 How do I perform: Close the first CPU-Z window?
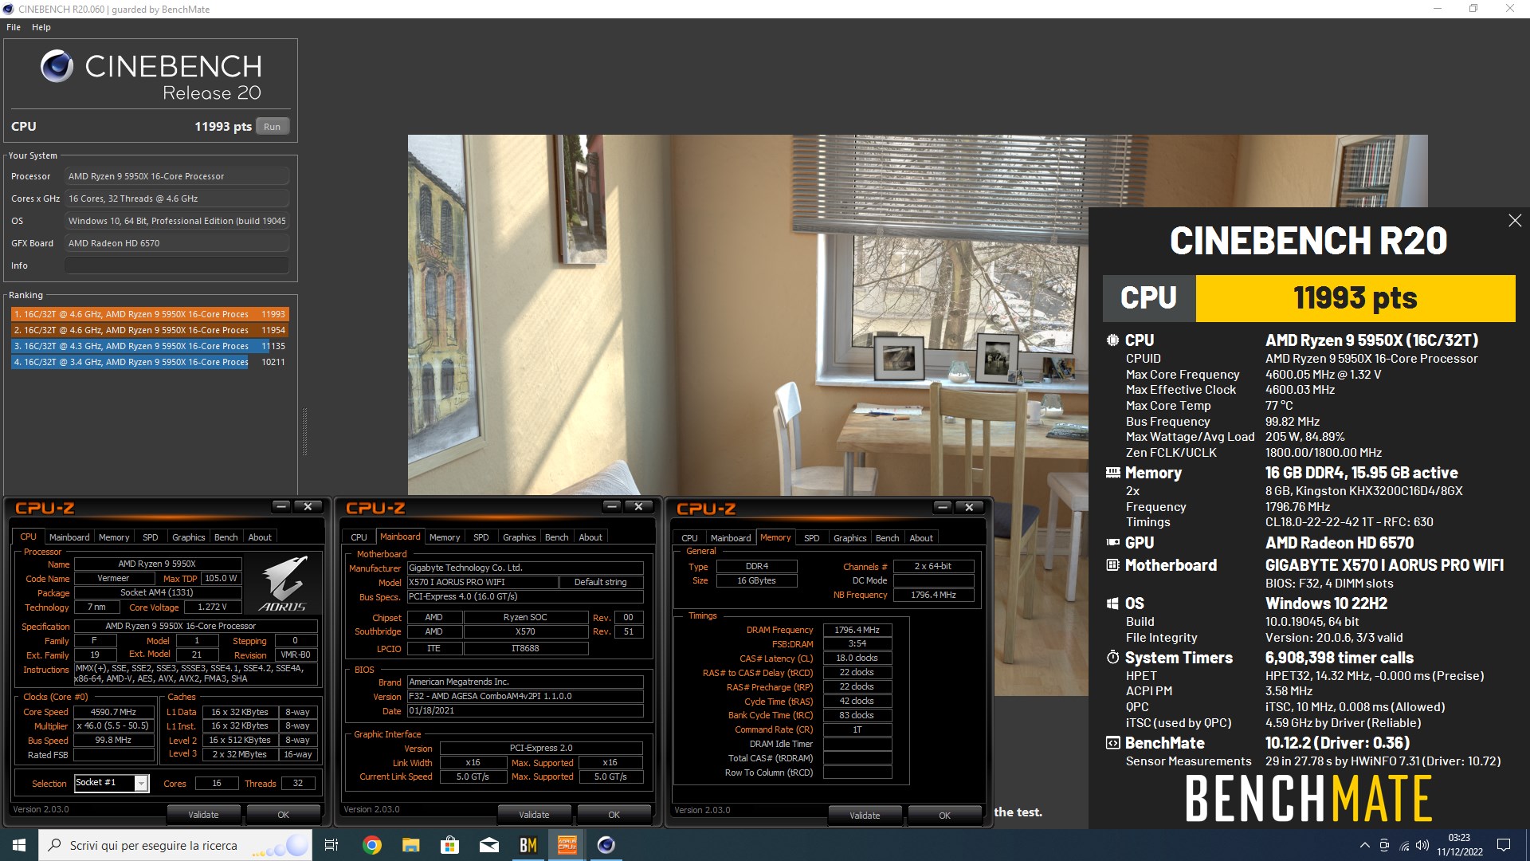pyautogui.click(x=308, y=506)
